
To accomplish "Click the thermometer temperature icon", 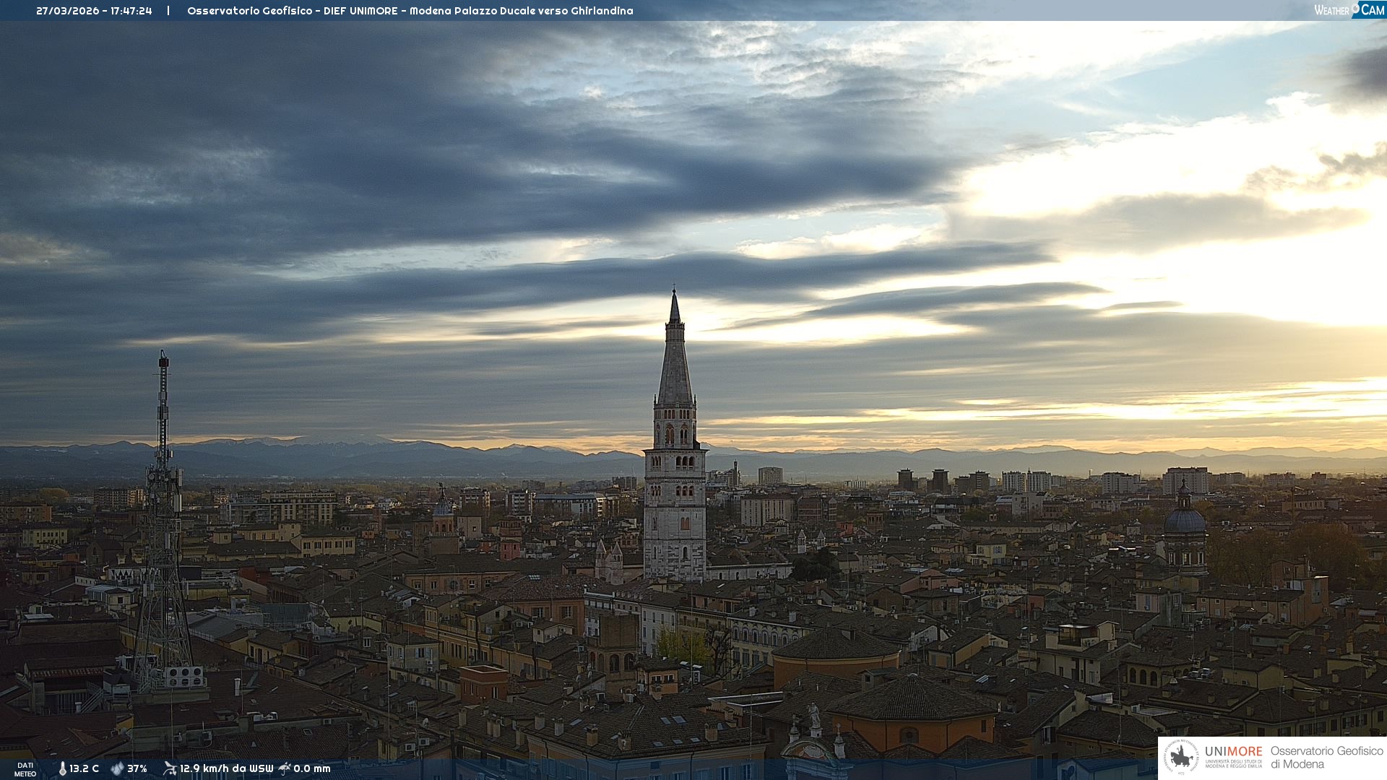I will tap(63, 768).
